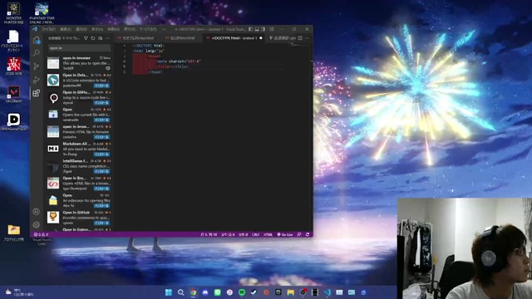This screenshot has width=532, height=299.
Task: Open the UTF-8 encoding selector
Action: (243, 234)
